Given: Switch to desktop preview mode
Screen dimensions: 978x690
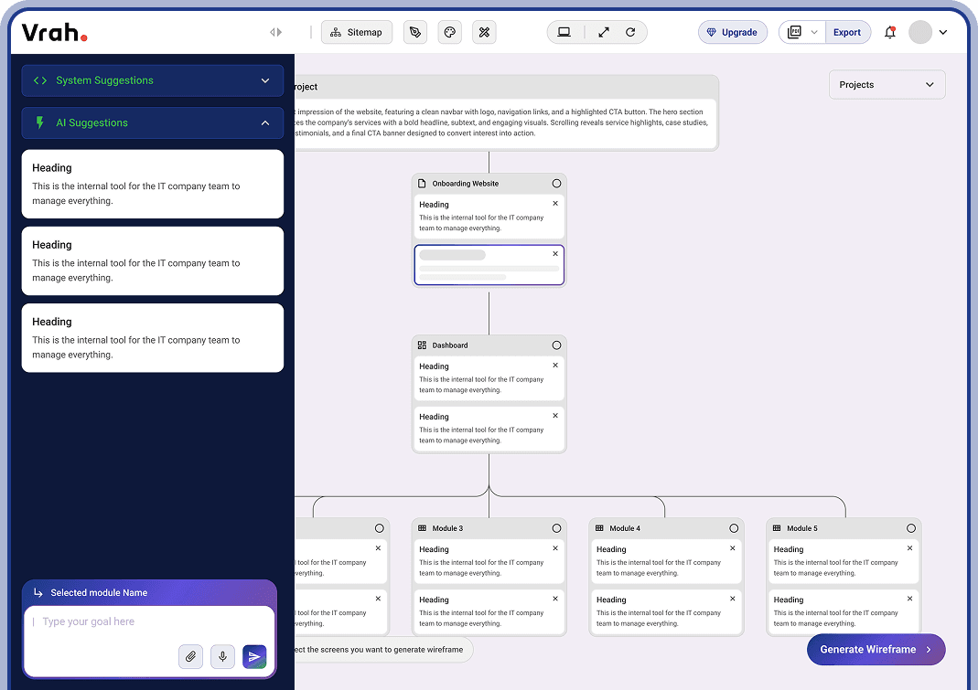Looking at the screenshot, I should [564, 31].
